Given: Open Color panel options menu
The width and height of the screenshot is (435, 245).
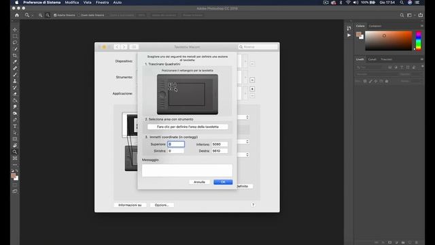Looking at the screenshot, I should tap(421, 26).
